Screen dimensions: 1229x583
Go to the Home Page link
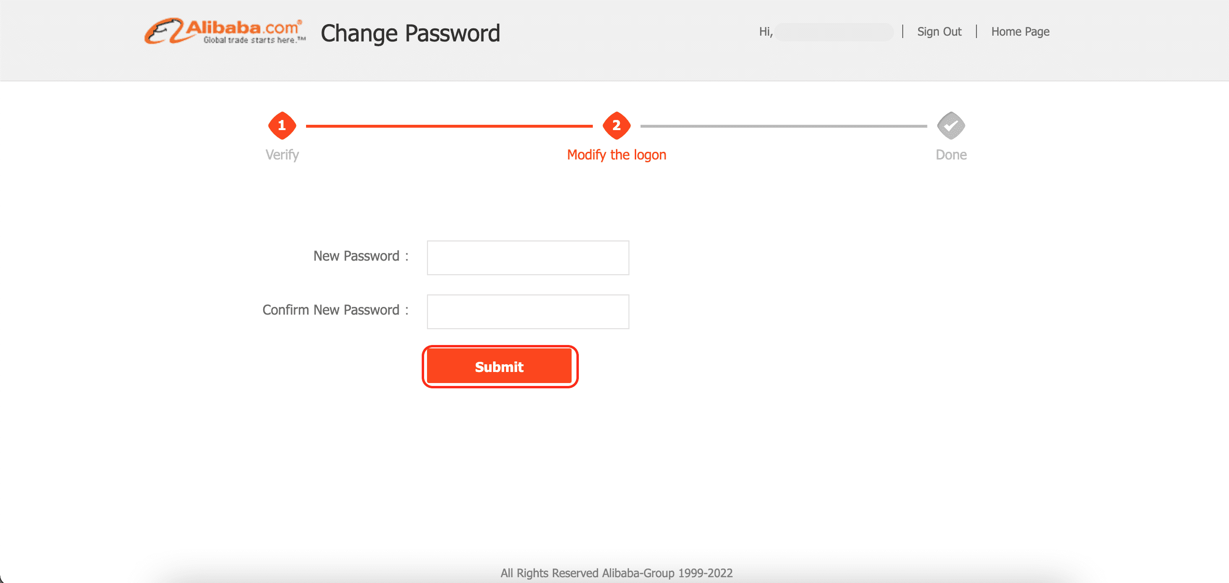click(1020, 32)
